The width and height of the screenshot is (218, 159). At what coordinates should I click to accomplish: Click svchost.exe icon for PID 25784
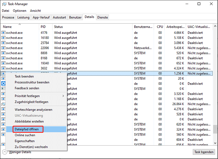(x=3, y=43)
